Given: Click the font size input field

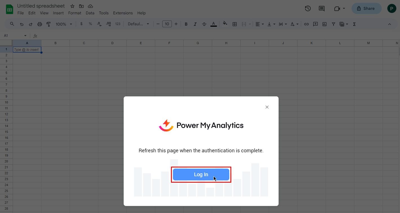Looking at the screenshot, I should tap(167, 24).
